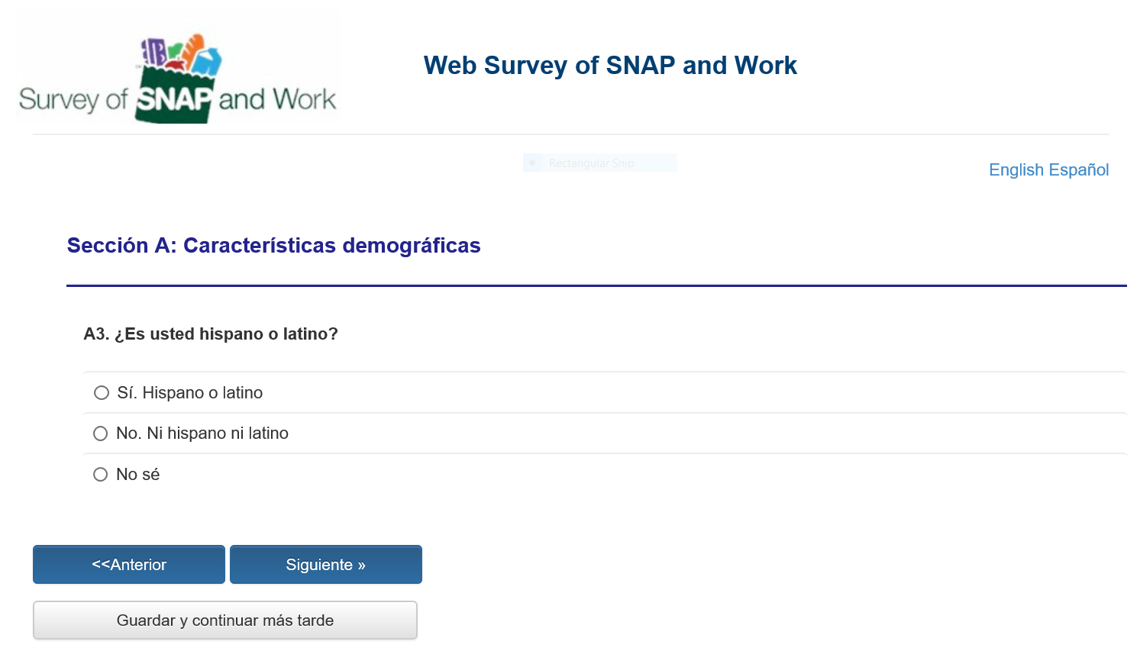Image resolution: width=1140 pixels, height=651 pixels.
Task: Switch survey language to Español
Action: tap(1078, 170)
